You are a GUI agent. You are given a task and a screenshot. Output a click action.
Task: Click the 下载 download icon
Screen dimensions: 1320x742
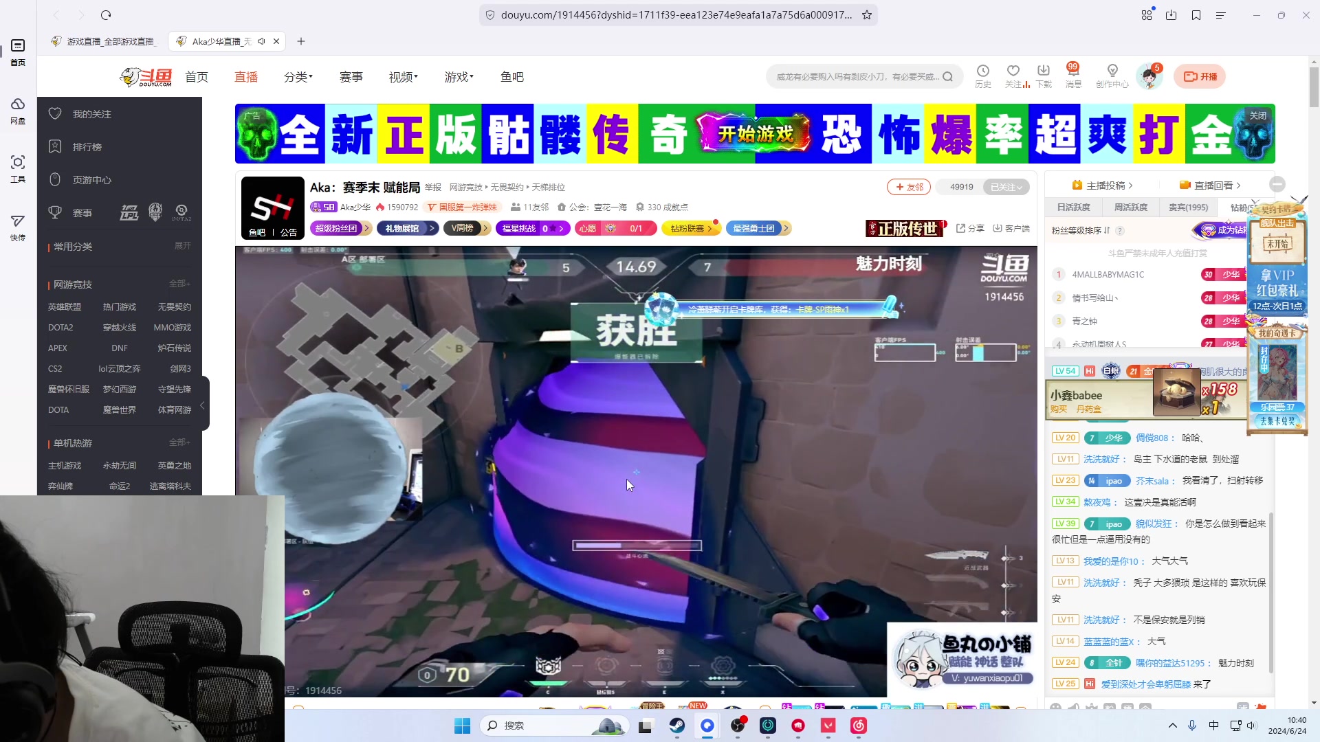pyautogui.click(x=1044, y=76)
